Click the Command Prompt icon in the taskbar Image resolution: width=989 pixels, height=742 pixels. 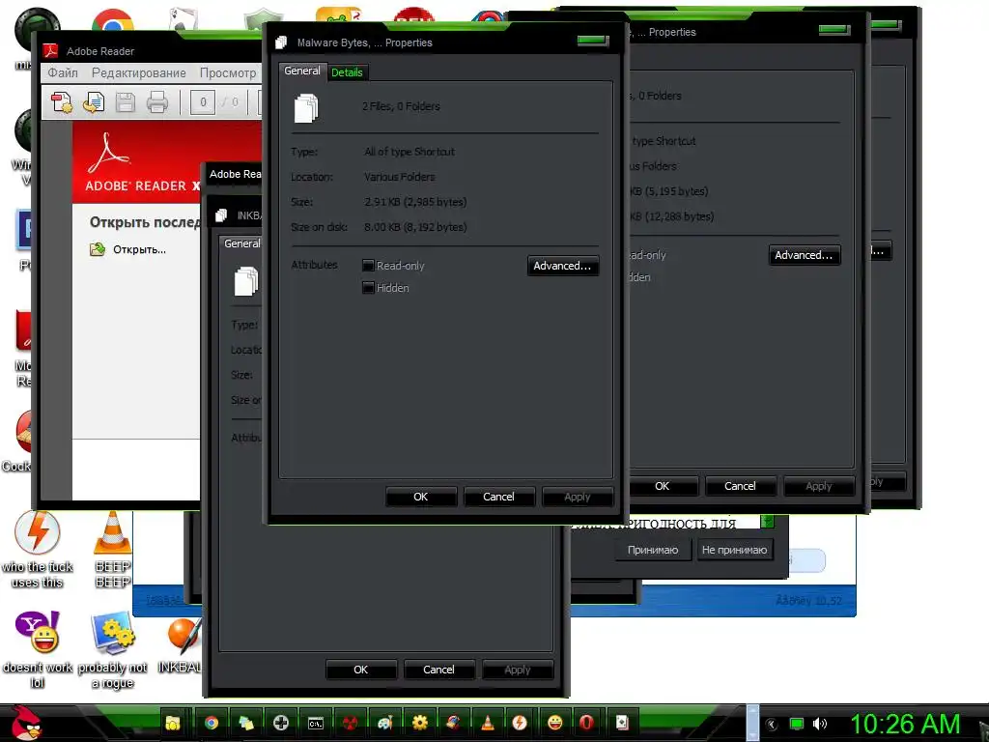(x=316, y=723)
